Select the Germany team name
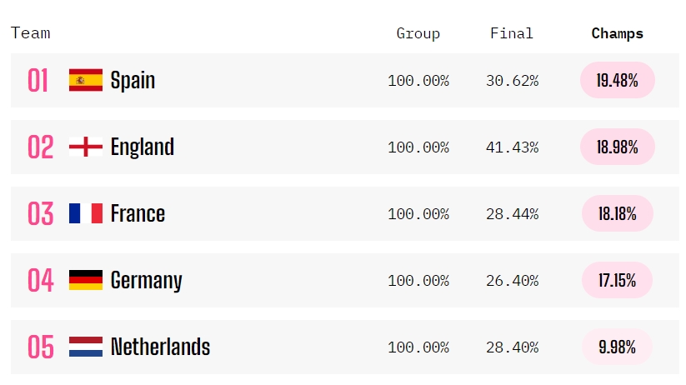This screenshot has height=385, width=686. 146,281
